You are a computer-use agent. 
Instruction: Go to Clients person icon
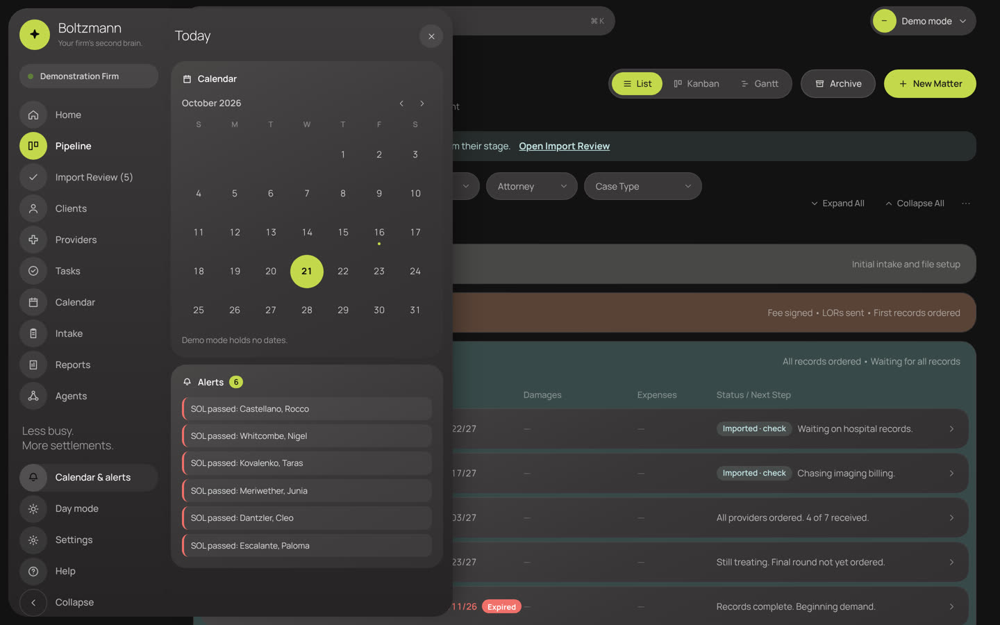pos(33,208)
